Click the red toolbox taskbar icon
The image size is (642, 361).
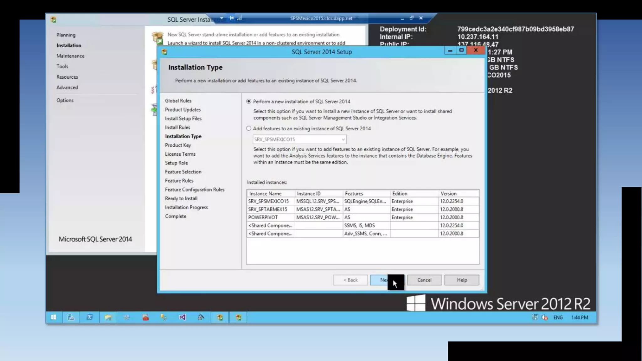(145, 317)
